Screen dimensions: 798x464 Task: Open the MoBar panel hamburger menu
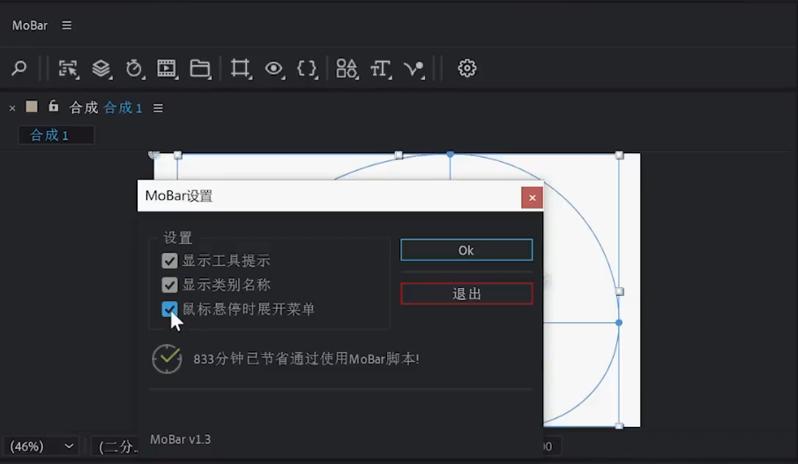click(67, 25)
